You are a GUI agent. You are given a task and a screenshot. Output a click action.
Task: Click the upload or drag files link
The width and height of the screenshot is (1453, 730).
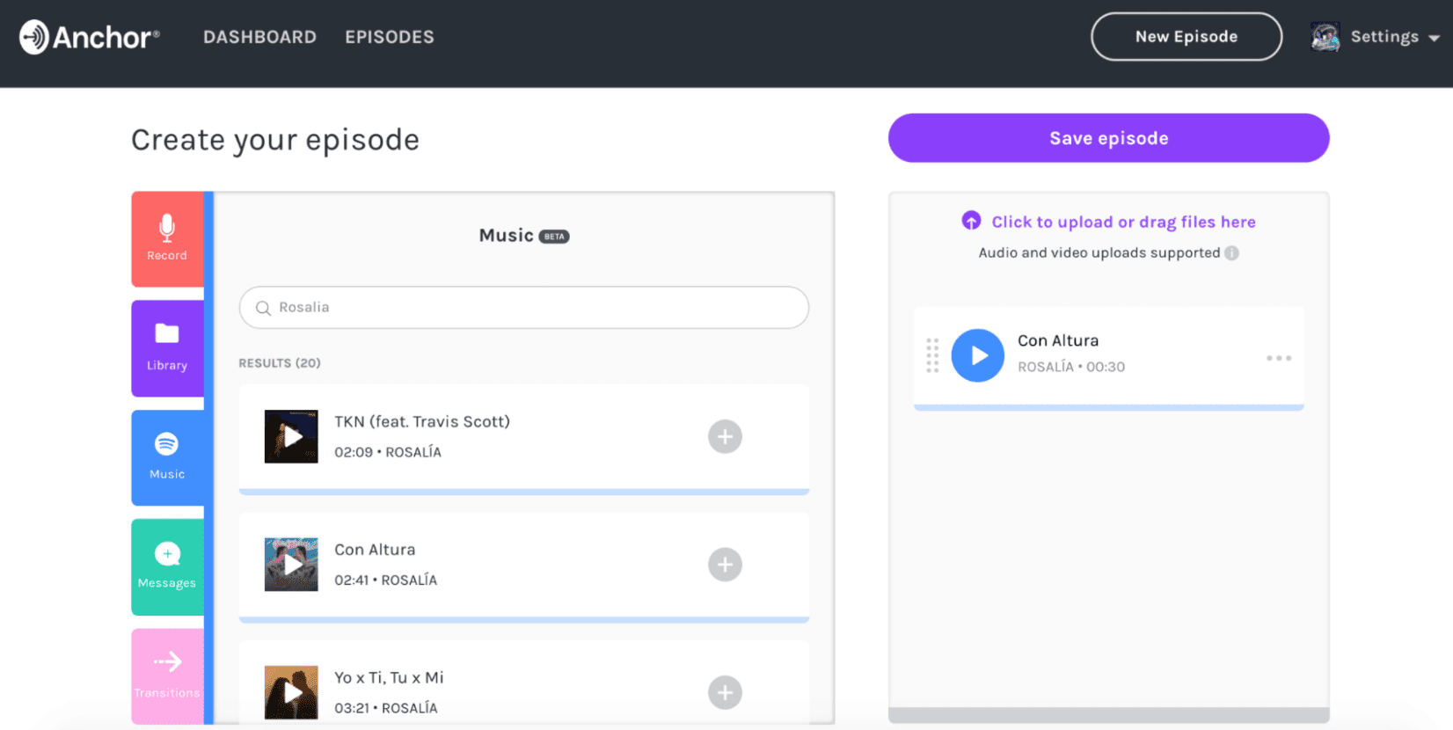tap(1122, 222)
